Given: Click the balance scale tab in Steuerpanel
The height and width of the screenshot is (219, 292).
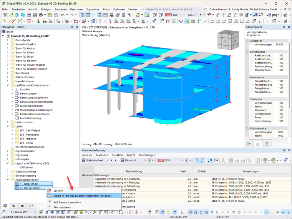Looking at the screenshot, I should [x=258, y=144].
